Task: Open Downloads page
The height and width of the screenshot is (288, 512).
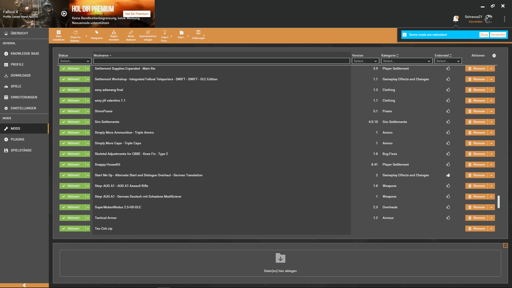Action: point(24,75)
